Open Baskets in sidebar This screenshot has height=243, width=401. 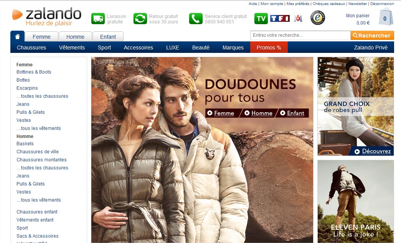[25, 144]
